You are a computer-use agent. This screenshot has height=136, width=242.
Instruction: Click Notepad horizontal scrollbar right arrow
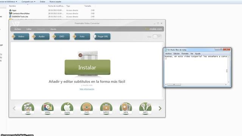(x=226, y=85)
